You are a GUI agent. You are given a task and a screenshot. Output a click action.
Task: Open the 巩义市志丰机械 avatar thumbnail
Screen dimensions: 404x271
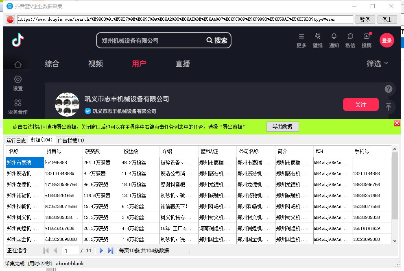pos(67,104)
